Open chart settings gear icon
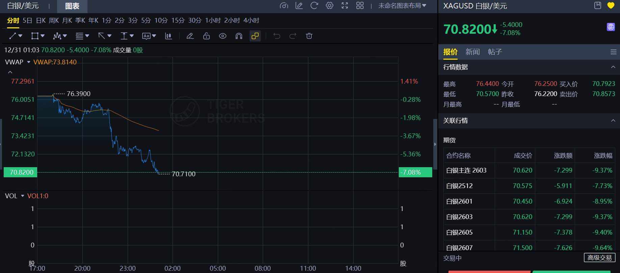 330,6
